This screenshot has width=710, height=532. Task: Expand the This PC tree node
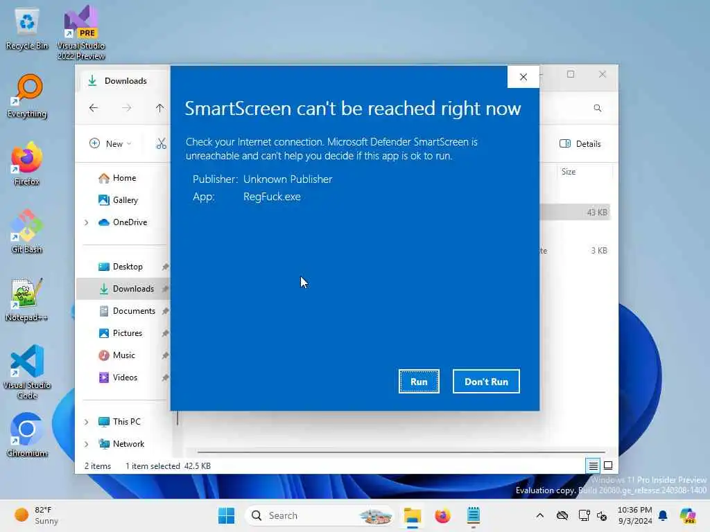87,422
